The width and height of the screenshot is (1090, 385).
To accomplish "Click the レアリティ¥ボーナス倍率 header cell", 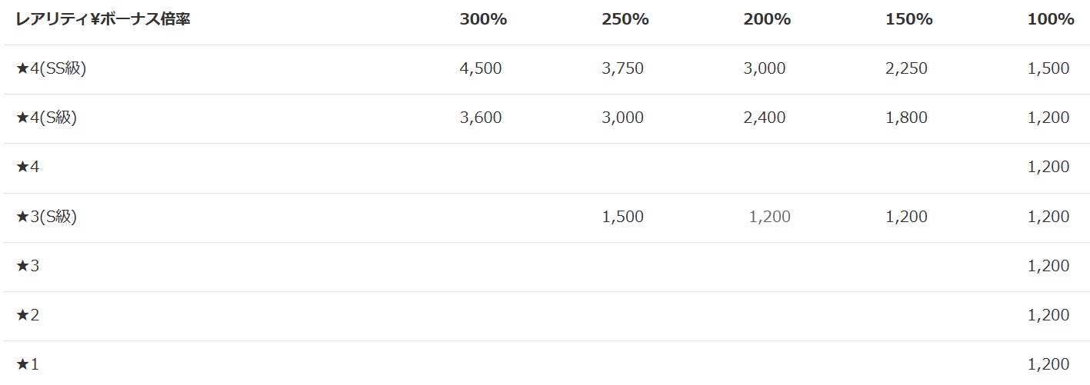I will coord(103,19).
